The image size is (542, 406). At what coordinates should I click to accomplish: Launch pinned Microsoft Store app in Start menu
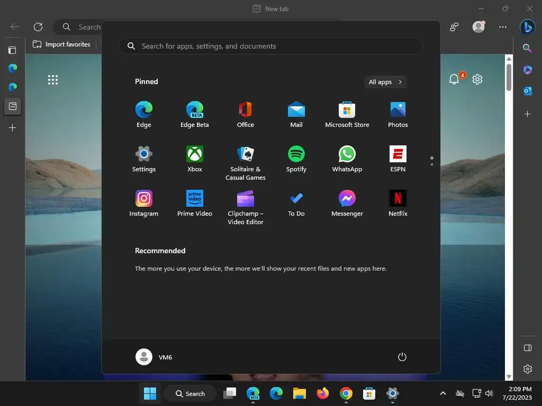point(347,115)
